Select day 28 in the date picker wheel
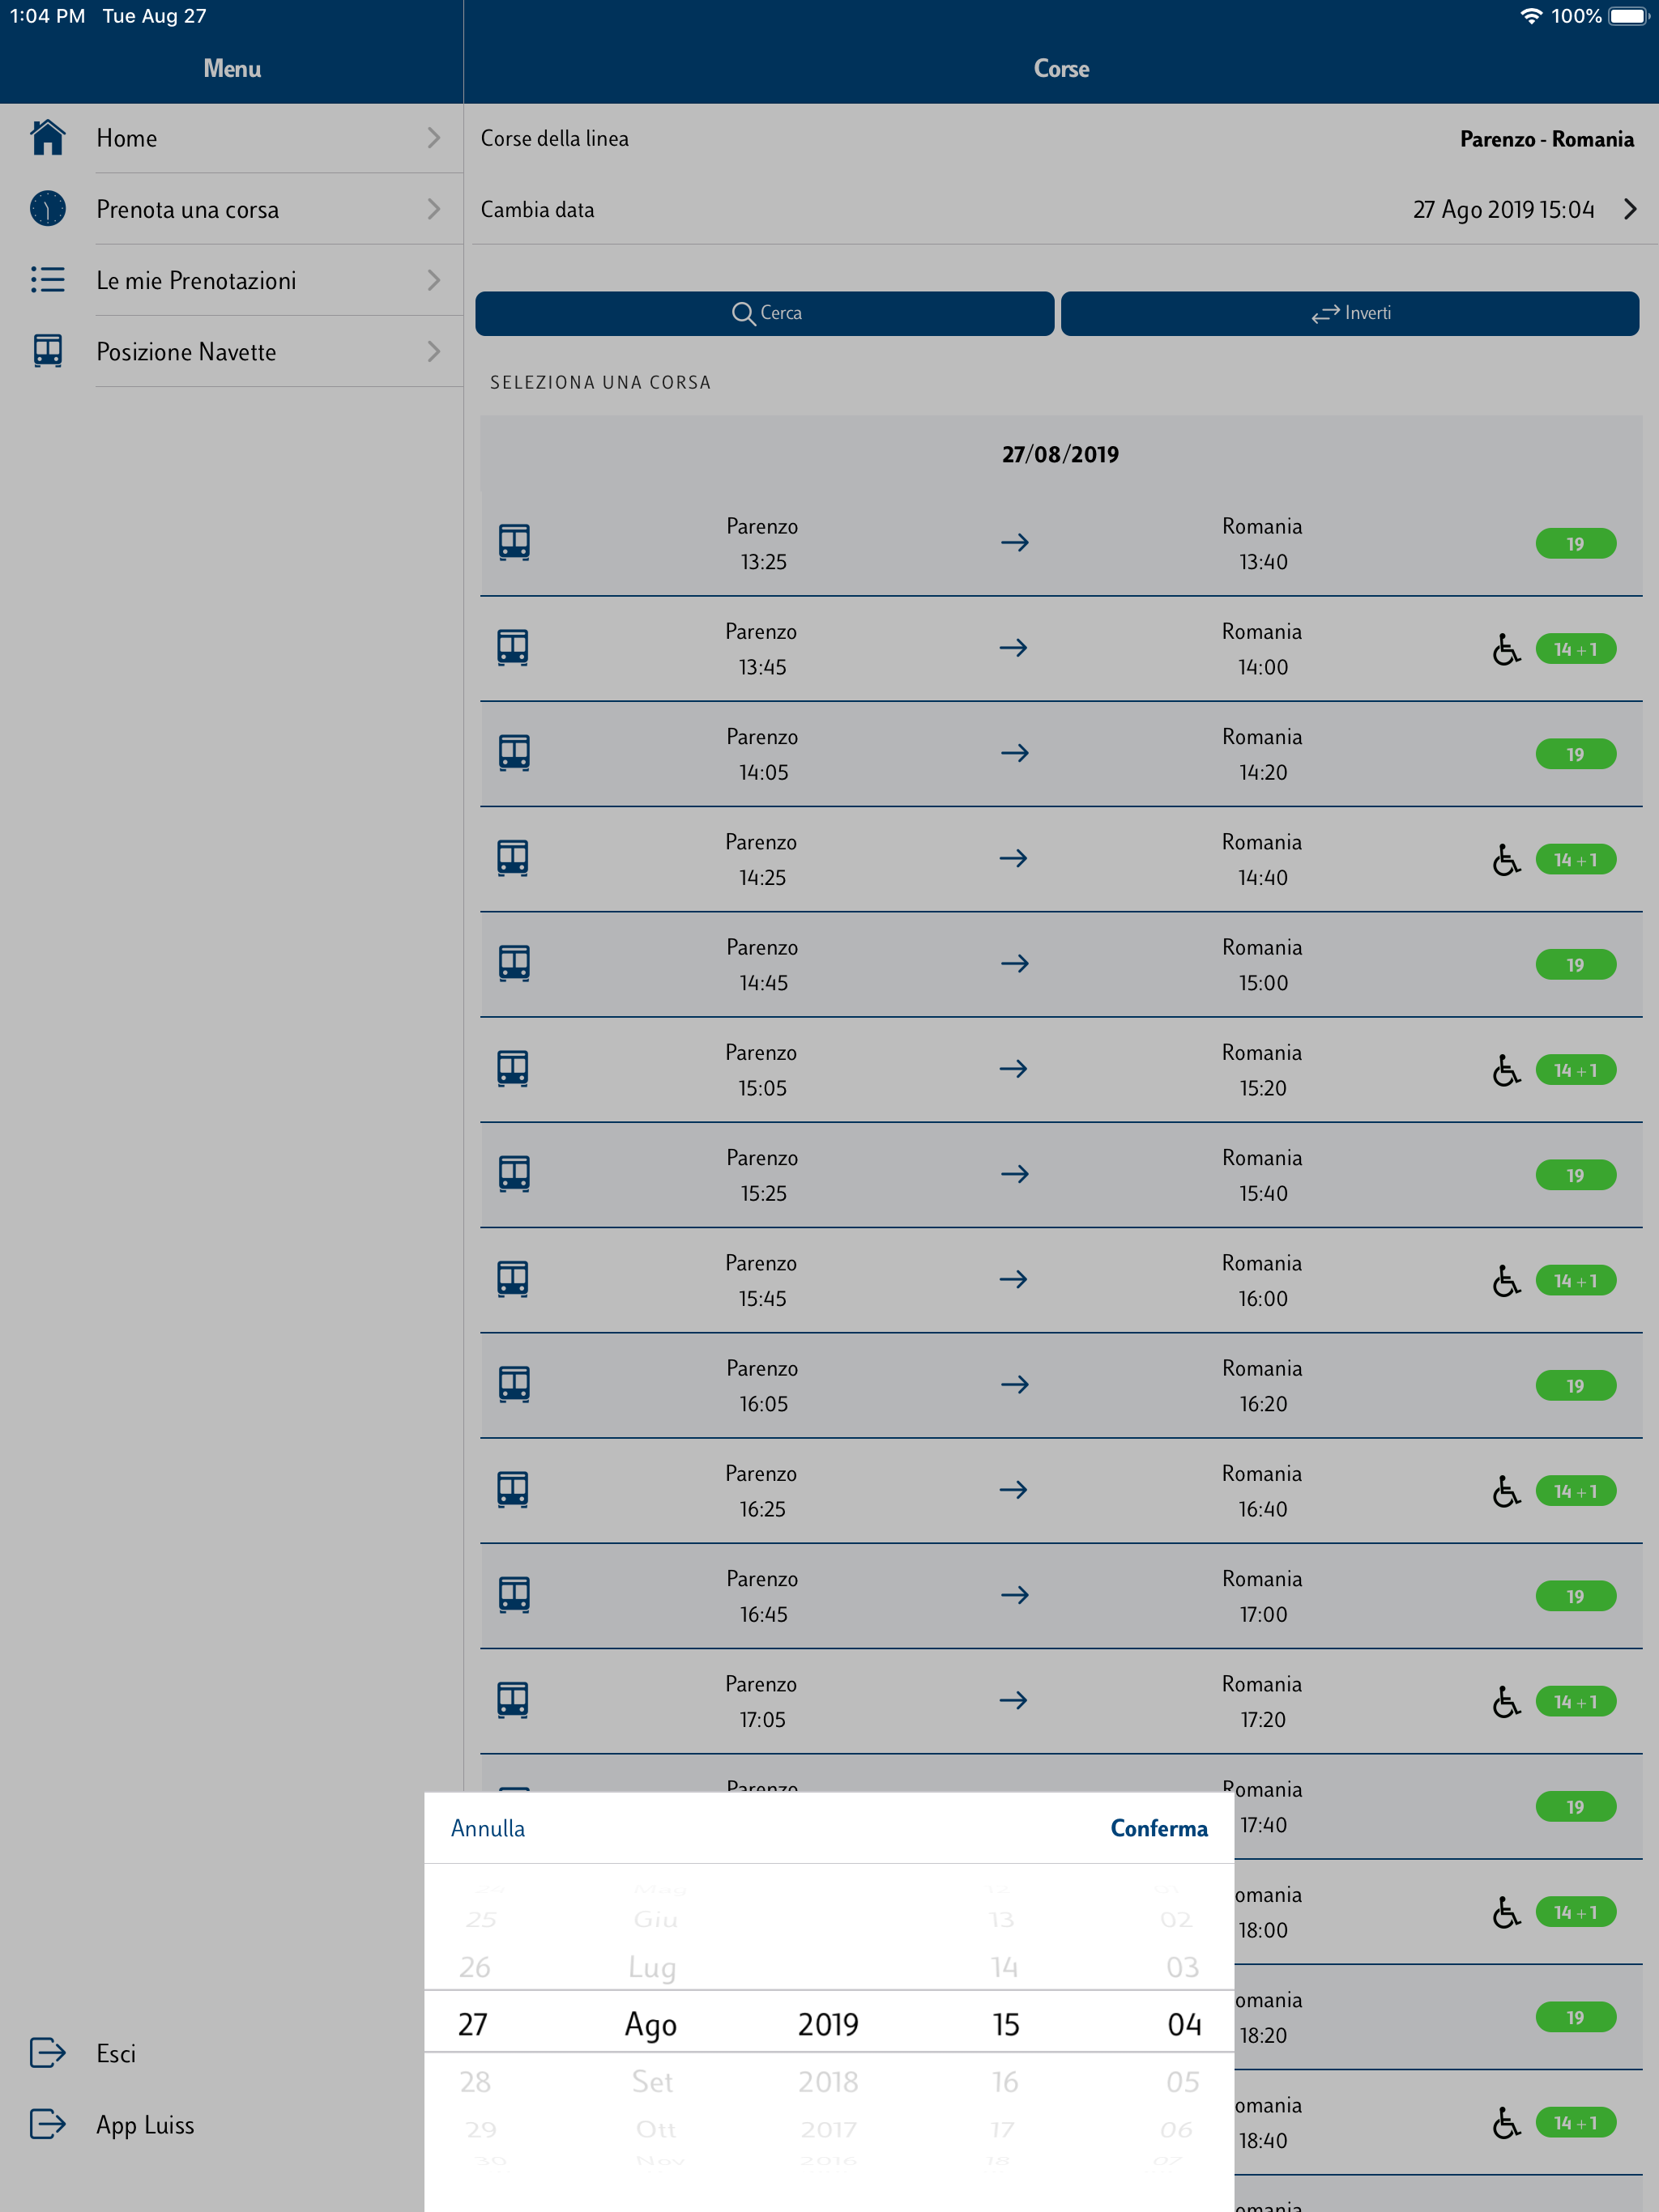Screen dimensions: 1659x2212 pos(474,2082)
